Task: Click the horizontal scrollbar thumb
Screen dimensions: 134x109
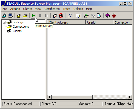Action: point(72,97)
